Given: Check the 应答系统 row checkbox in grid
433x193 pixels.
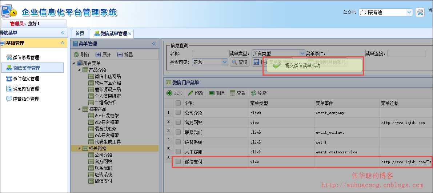Looking at the screenshot, I should click(x=178, y=142).
